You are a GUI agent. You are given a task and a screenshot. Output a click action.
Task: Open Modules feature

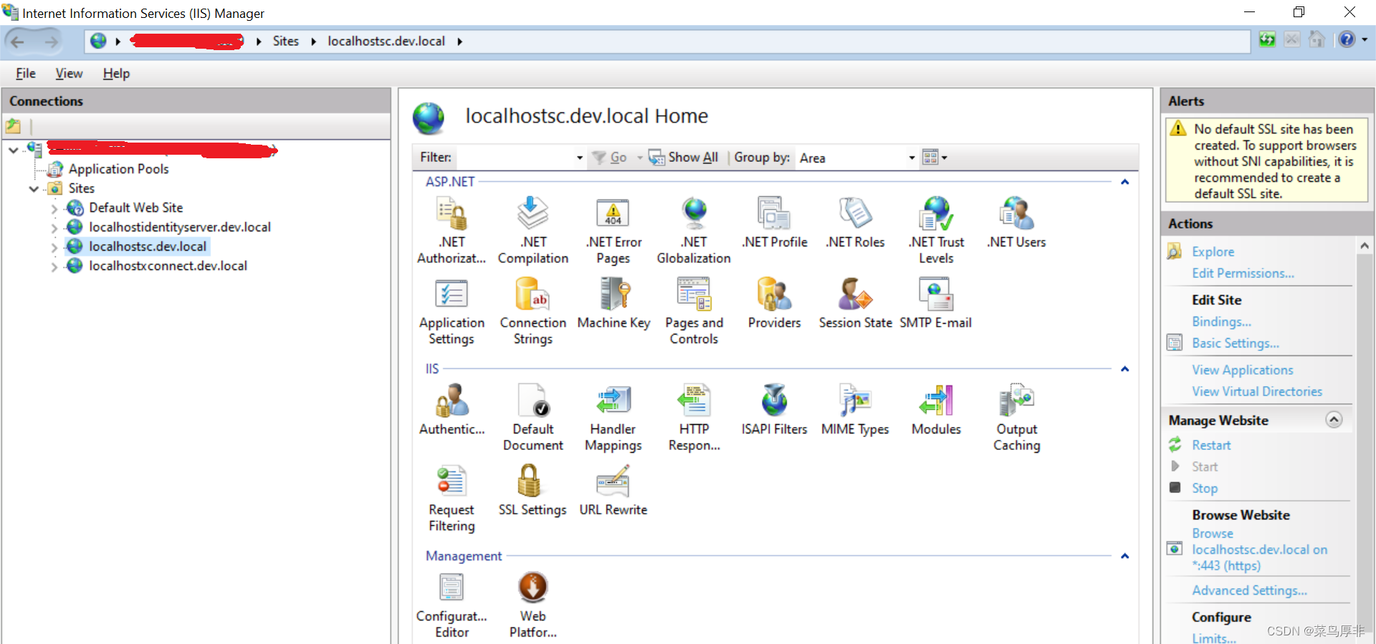coord(936,410)
